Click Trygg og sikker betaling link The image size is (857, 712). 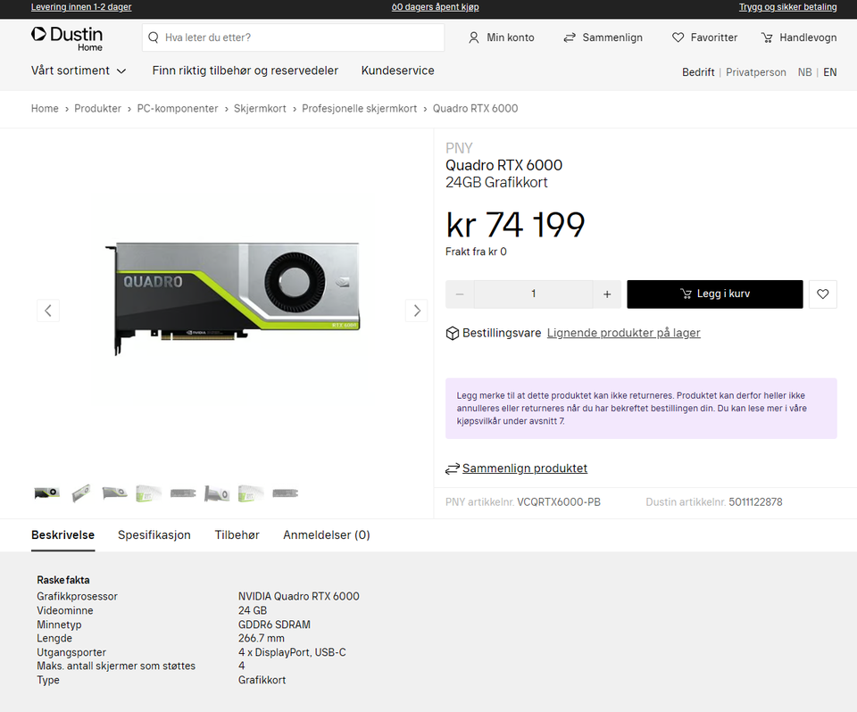tap(787, 7)
